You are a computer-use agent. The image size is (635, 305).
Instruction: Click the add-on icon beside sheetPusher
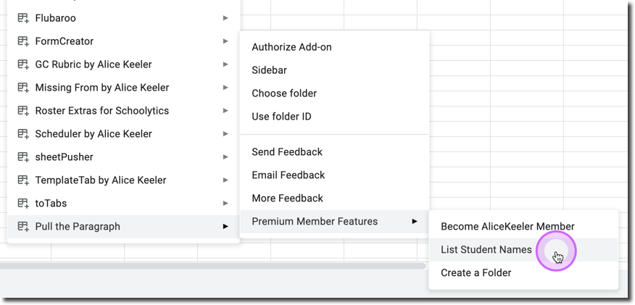tap(23, 157)
